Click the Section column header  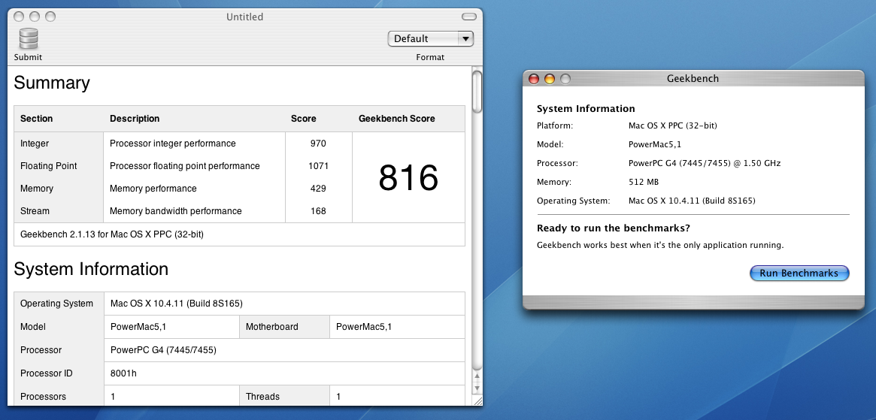pyautogui.click(x=36, y=119)
